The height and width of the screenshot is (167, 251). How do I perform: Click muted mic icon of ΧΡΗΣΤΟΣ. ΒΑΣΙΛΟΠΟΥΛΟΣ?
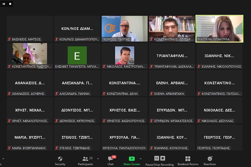tap(104, 121)
